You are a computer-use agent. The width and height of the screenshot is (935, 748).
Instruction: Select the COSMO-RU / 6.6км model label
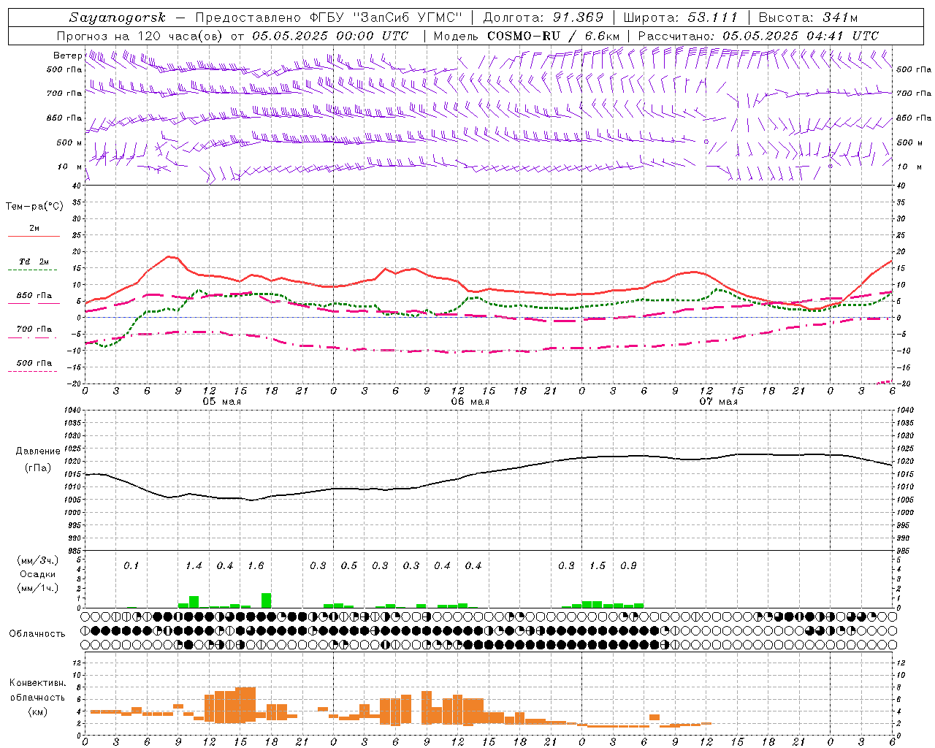[553, 36]
